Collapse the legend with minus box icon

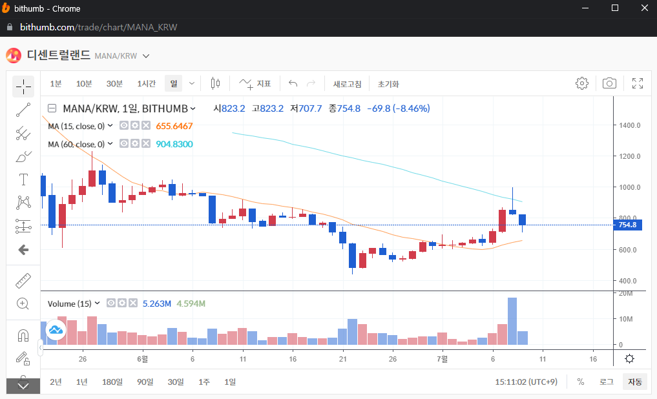coord(52,108)
